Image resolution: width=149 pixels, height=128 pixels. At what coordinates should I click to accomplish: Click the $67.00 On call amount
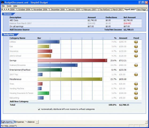click(x=91, y=26)
